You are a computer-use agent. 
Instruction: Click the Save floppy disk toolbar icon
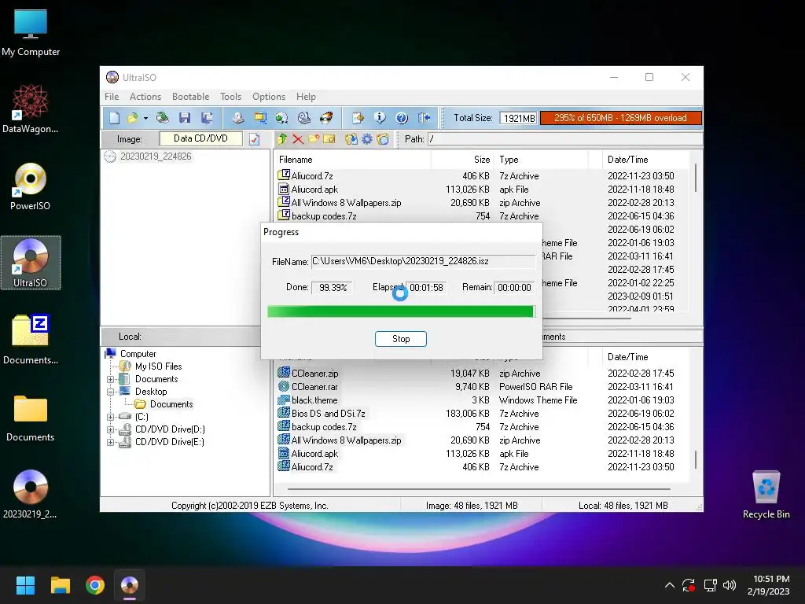185,118
